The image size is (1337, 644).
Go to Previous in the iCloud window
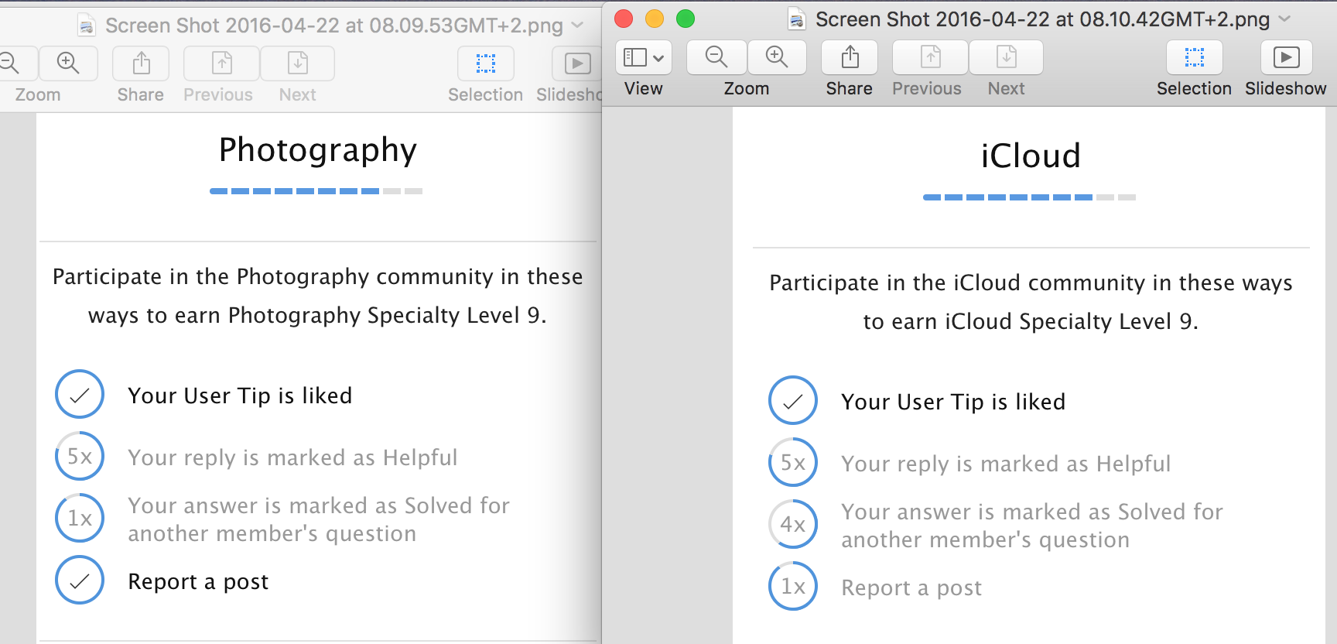point(930,57)
